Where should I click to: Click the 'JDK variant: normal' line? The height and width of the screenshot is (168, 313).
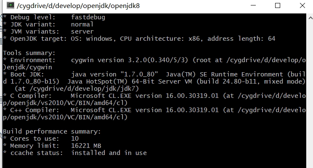[x=48, y=24]
